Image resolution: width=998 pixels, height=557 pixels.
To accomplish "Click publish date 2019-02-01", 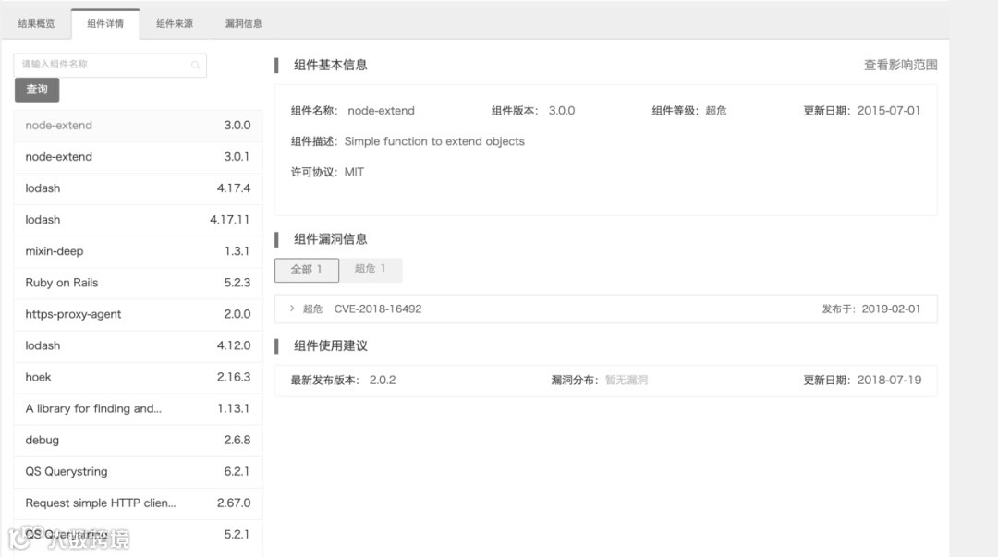I will [x=891, y=309].
